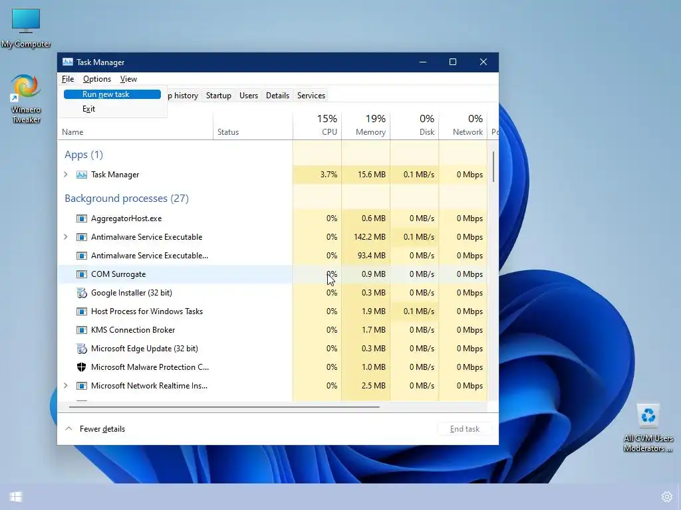
Task: Choose Run new task from File menu
Action: [x=112, y=94]
